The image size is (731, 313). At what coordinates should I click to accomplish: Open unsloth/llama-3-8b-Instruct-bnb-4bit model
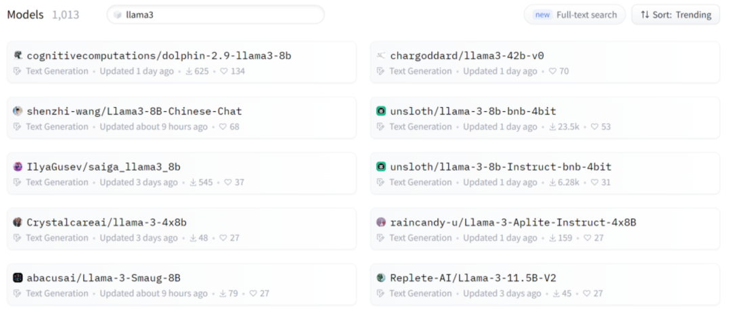pyautogui.click(x=544, y=173)
